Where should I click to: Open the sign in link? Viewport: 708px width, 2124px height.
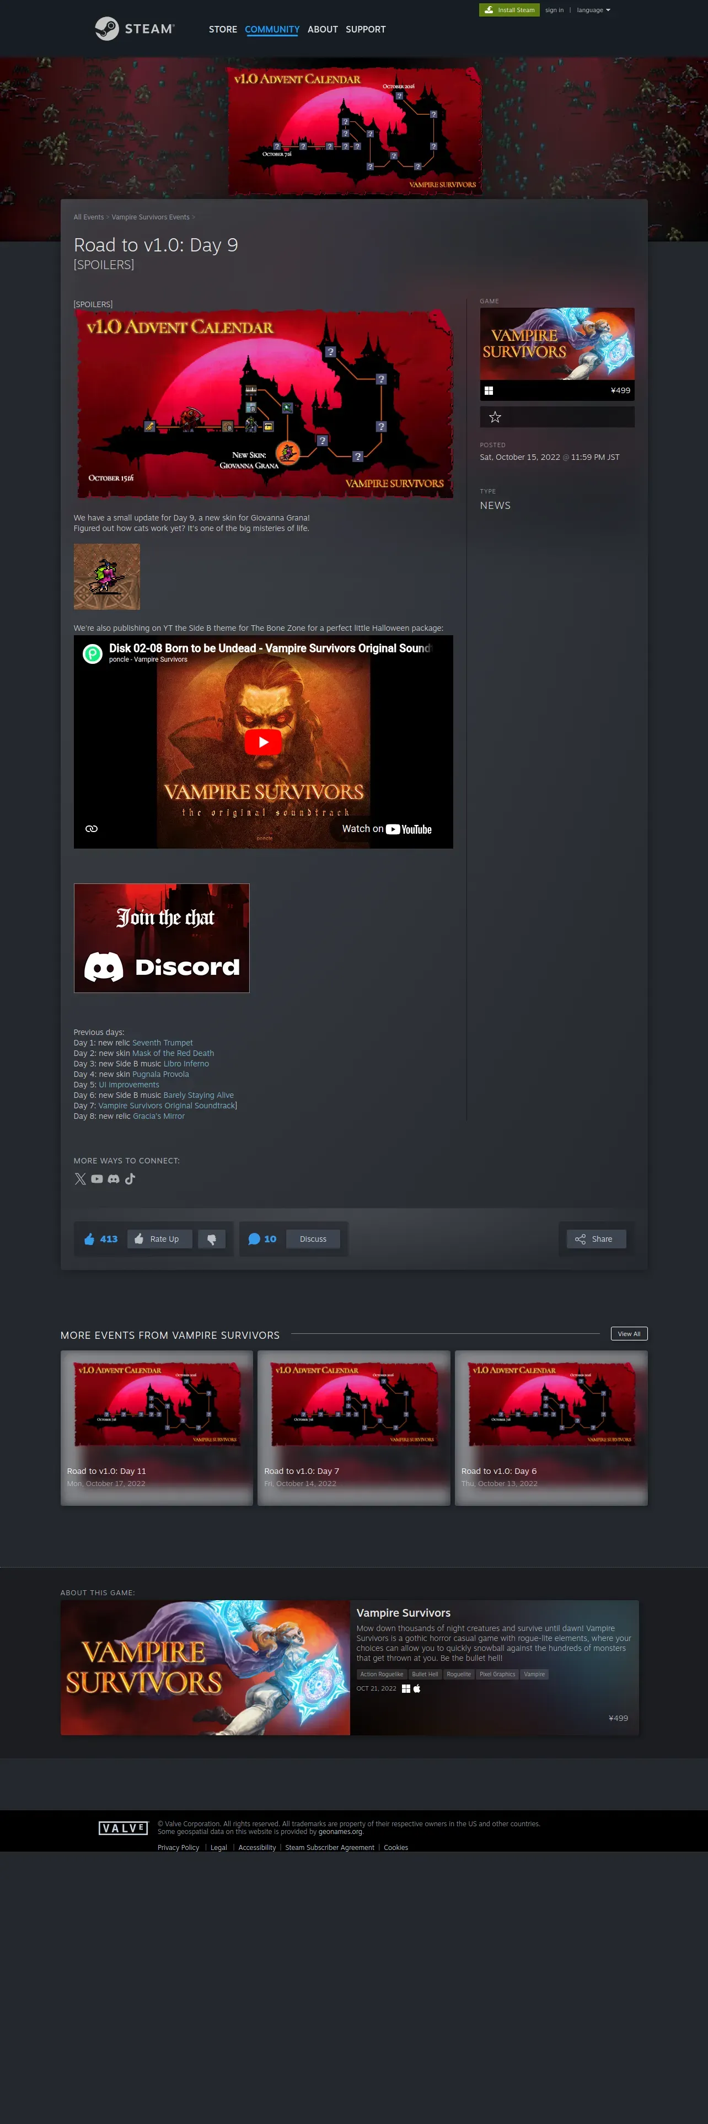(555, 10)
